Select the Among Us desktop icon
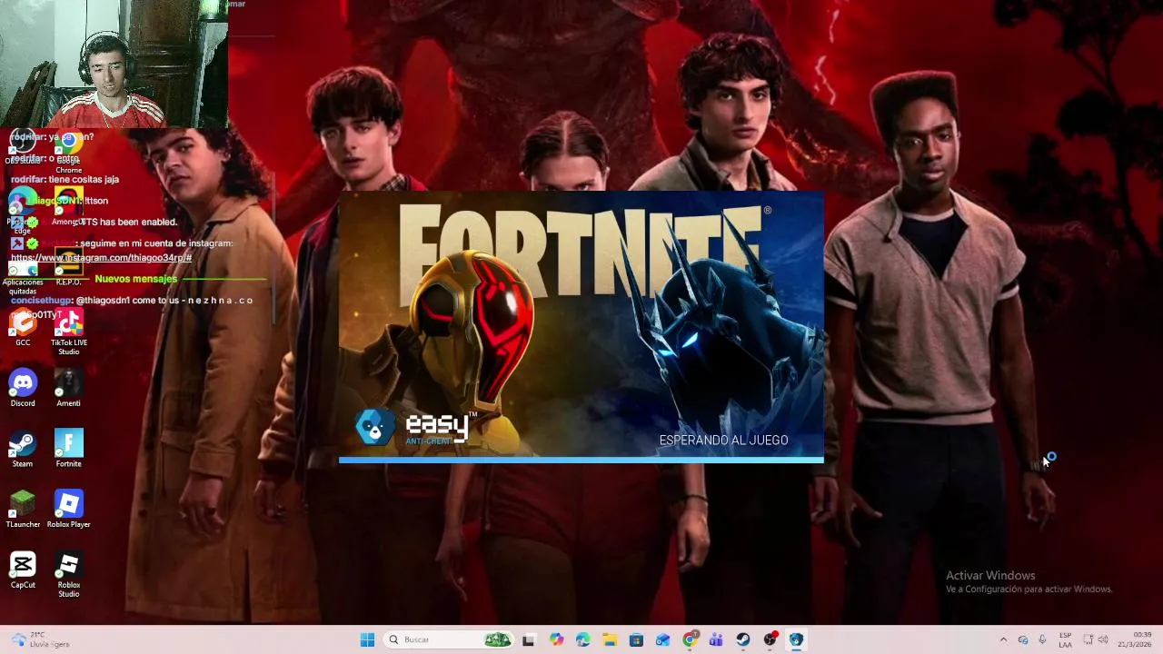 point(69,206)
